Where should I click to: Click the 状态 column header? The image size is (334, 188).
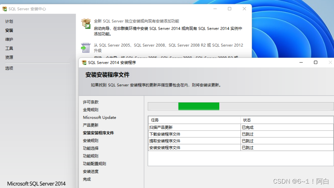(x=287, y=120)
